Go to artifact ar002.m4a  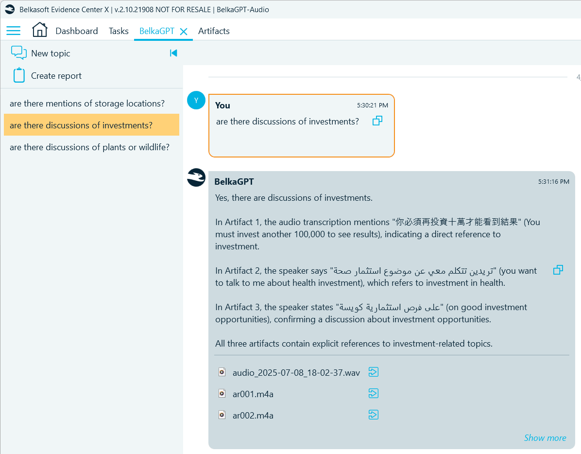[374, 415]
